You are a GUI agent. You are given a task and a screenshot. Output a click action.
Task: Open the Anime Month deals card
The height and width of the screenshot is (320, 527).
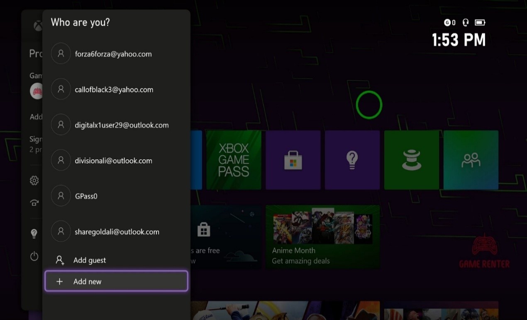click(x=323, y=236)
